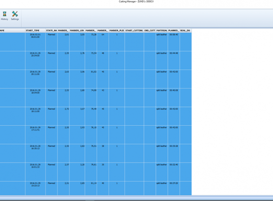Click the value 76,10
Image resolution: width=273 pixels, height=201 pixels.
94,128
